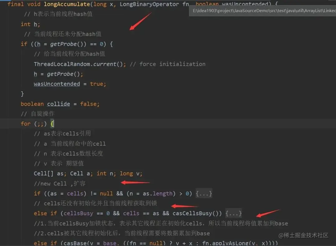The width and height of the screenshot is (336, 246).
Task: Click the '// 当前线程还未分配hash值' comment
Action: [x=63, y=34]
